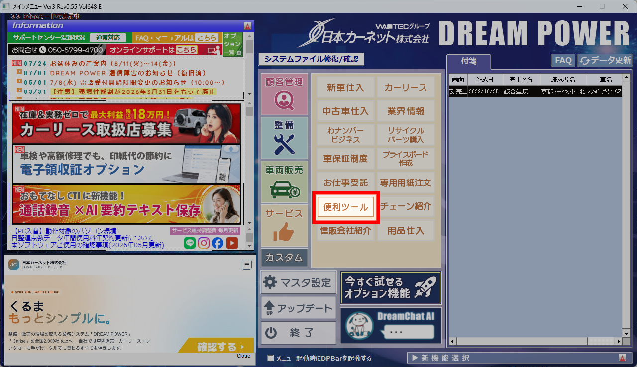Image resolution: width=637 pixels, height=367 pixels.
Task: Open 新車仕入 button
Action: tap(345, 88)
